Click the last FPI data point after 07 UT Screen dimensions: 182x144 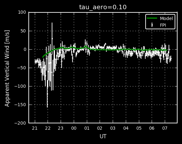click(x=171, y=59)
